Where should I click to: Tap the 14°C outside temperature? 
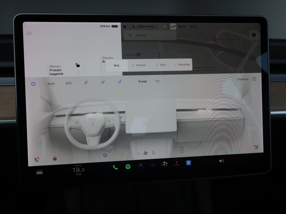193,26
